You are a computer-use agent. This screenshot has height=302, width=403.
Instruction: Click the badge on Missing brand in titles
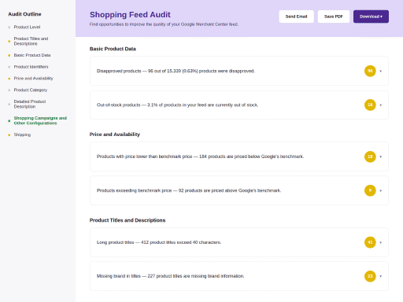tap(370, 276)
